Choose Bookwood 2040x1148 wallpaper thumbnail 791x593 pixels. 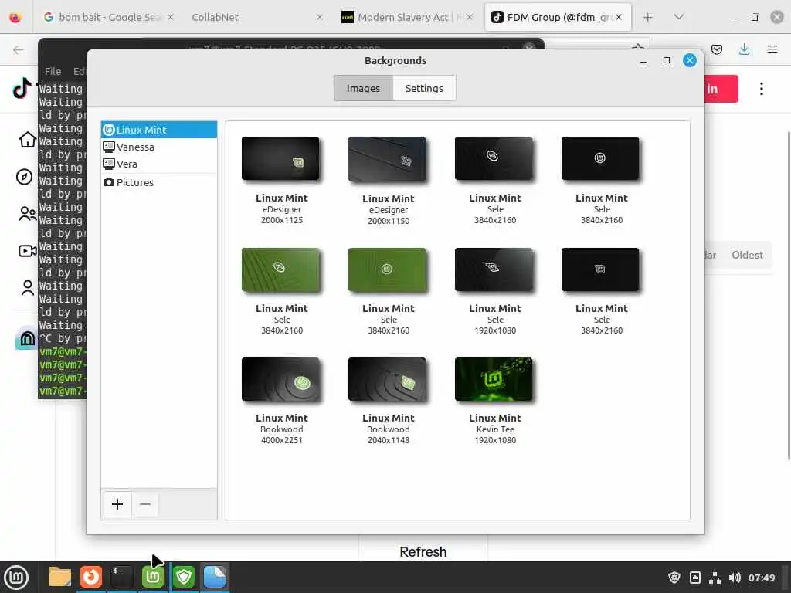387,379
